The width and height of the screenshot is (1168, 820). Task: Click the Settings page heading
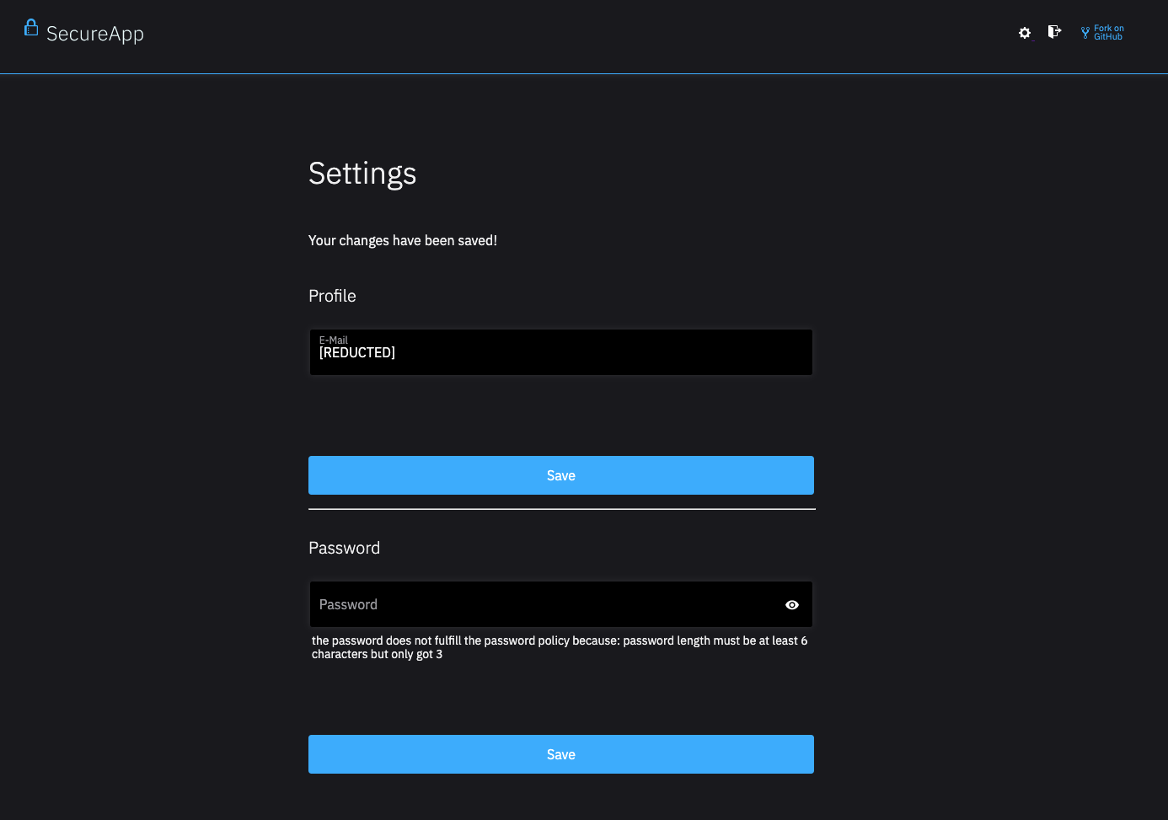362,174
